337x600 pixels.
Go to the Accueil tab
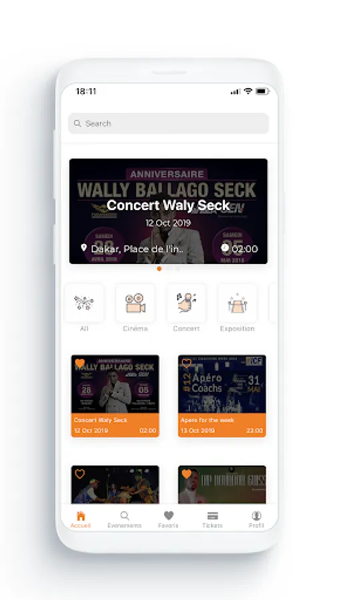click(81, 519)
